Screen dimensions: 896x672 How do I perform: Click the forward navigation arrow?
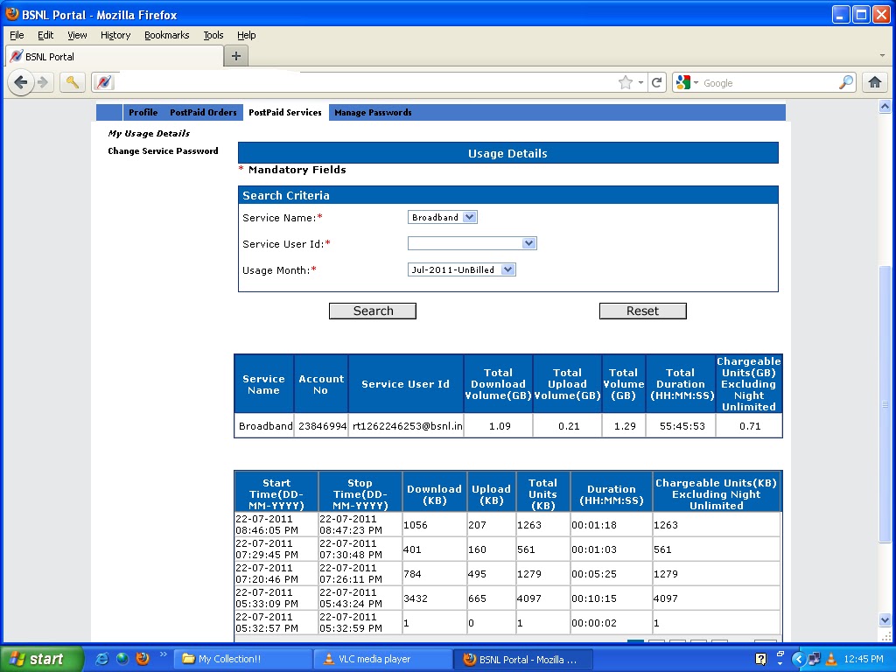(x=43, y=83)
